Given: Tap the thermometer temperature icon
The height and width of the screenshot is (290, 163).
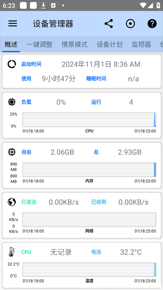Looking at the screenshot, I should [x=12, y=252].
